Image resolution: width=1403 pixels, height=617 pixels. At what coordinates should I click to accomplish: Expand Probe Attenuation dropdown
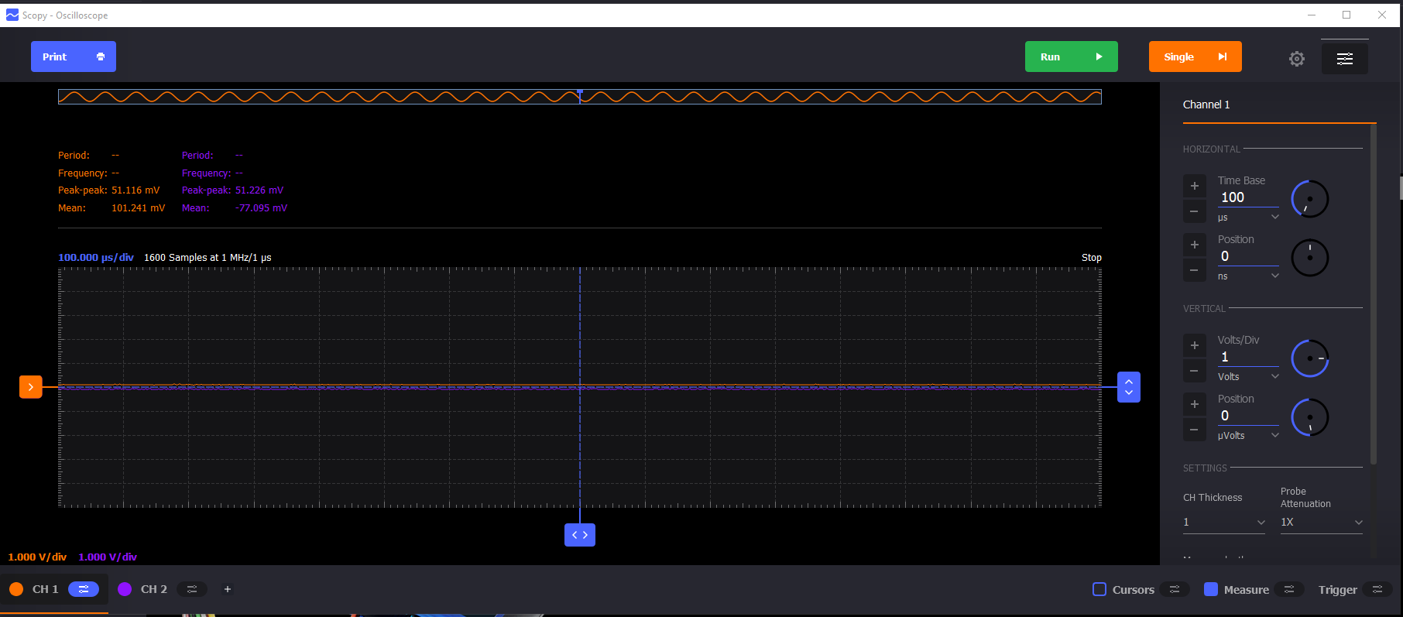[1322, 523]
